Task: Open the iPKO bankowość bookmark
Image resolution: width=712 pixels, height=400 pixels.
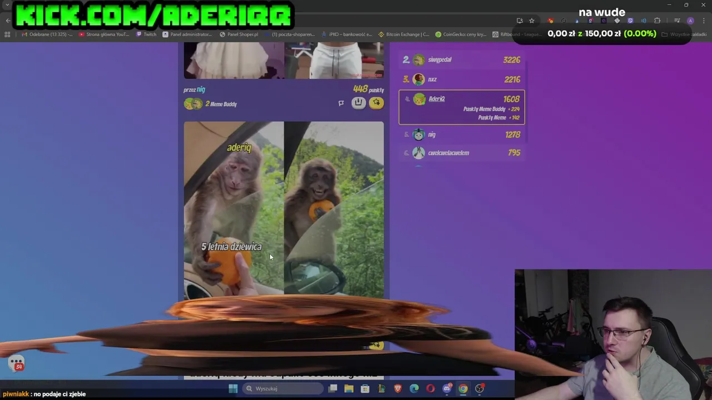Action: pos(346,34)
